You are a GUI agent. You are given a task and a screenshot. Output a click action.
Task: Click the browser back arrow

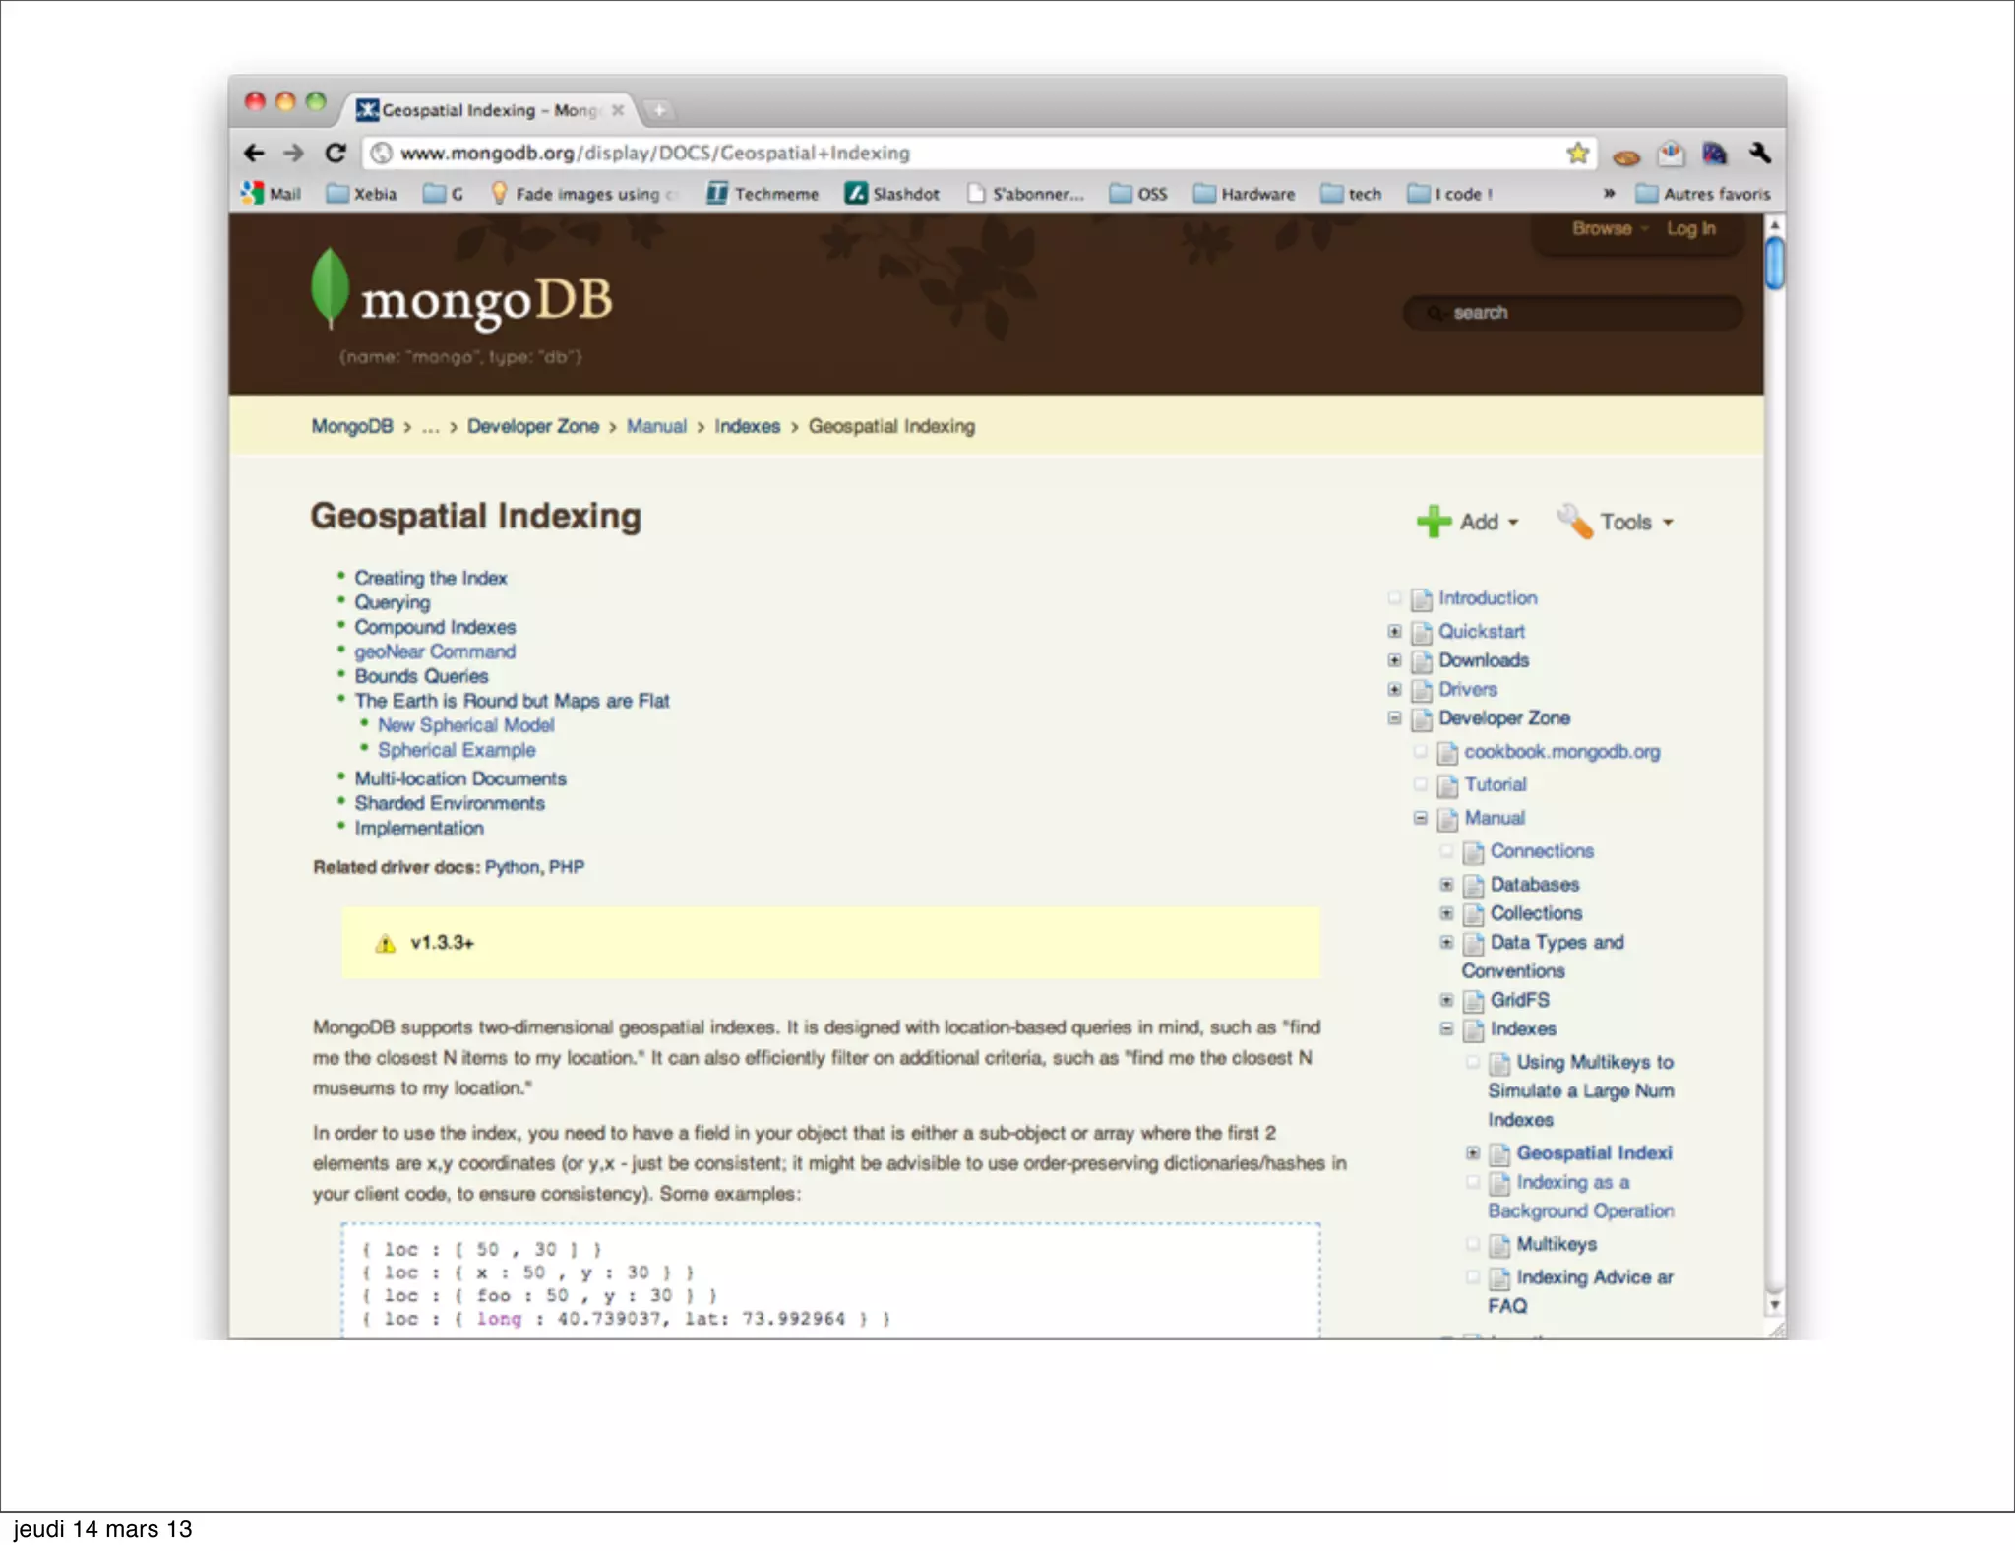click(254, 153)
